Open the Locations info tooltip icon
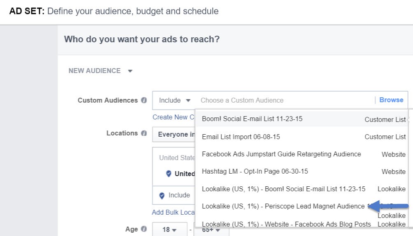Screen dimensions: 413x236 (x=144, y=133)
